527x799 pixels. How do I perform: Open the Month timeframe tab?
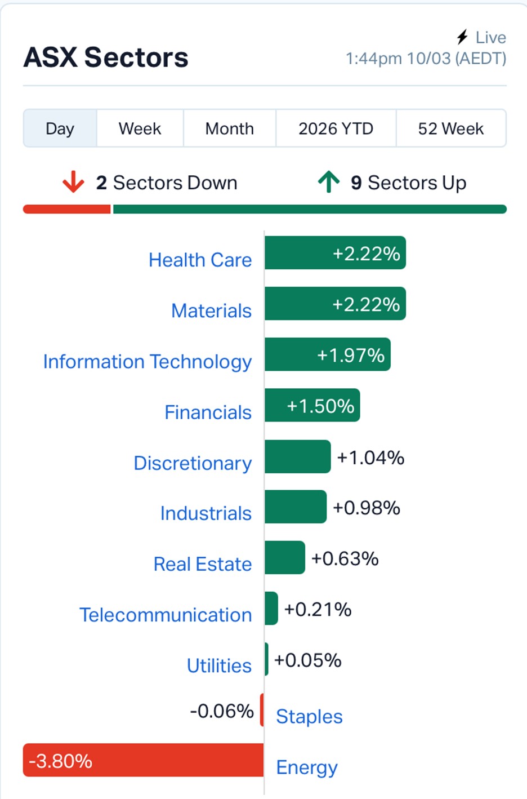click(x=229, y=128)
